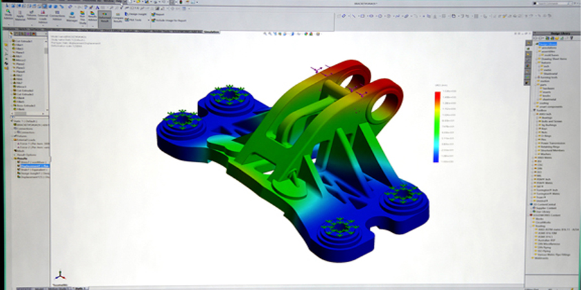This screenshot has width=581, height=290.
Task: Open External Loads Advisor
Action: [43, 18]
